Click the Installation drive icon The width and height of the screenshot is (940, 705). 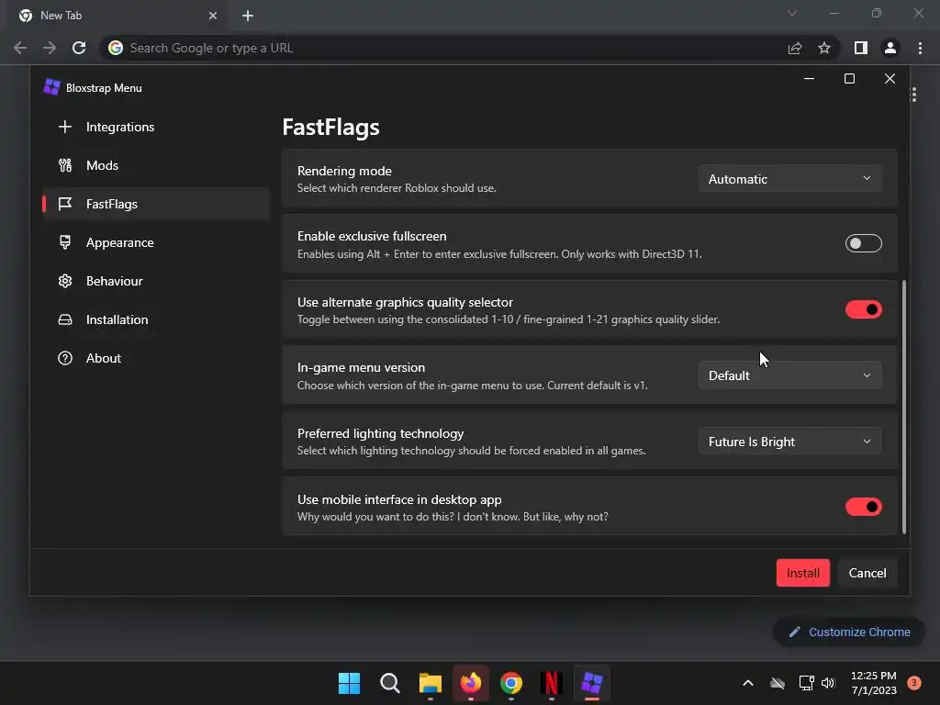pyautogui.click(x=65, y=319)
